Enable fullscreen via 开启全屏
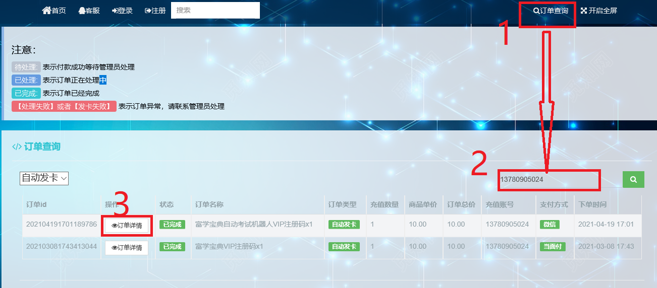 [599, 11]
